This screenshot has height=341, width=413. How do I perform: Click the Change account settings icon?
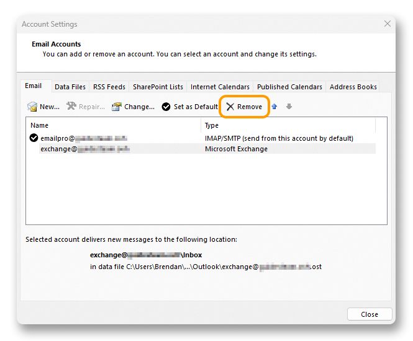point(116,107)
